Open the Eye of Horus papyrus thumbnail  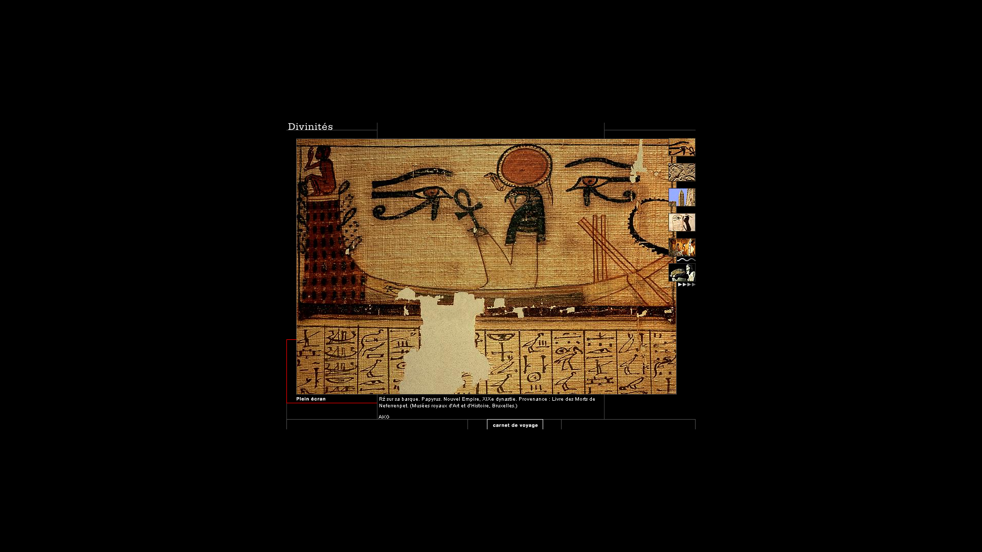(x=682, y=147)
